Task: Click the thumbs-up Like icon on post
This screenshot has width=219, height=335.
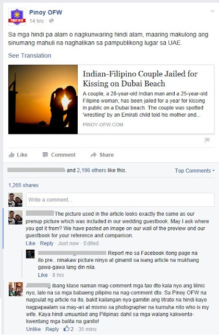Action: point(11,155)
